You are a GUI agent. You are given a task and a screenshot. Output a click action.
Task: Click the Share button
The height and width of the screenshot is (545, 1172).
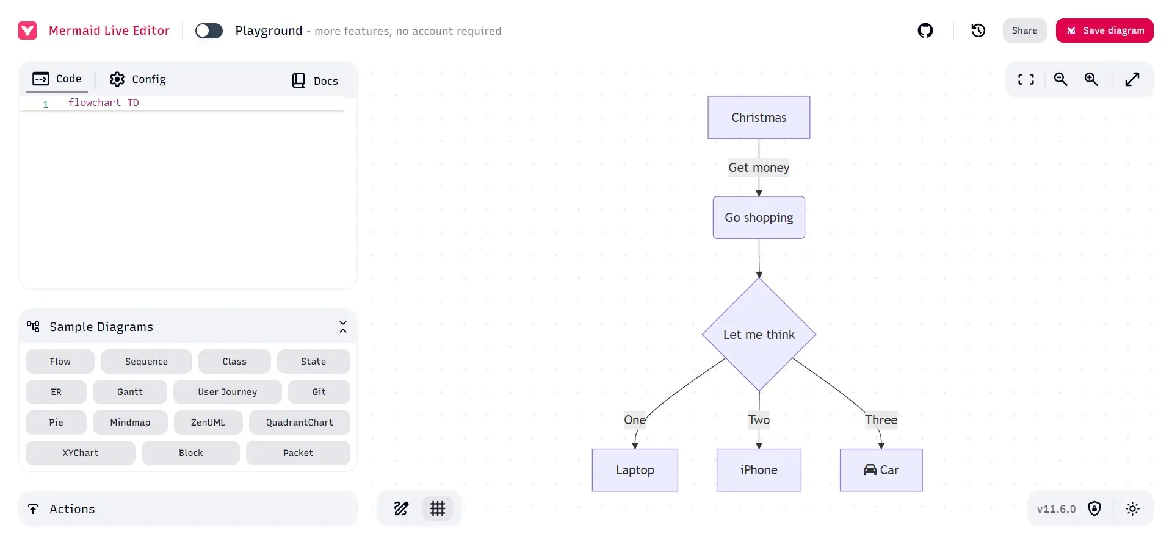click(1024, 30)
